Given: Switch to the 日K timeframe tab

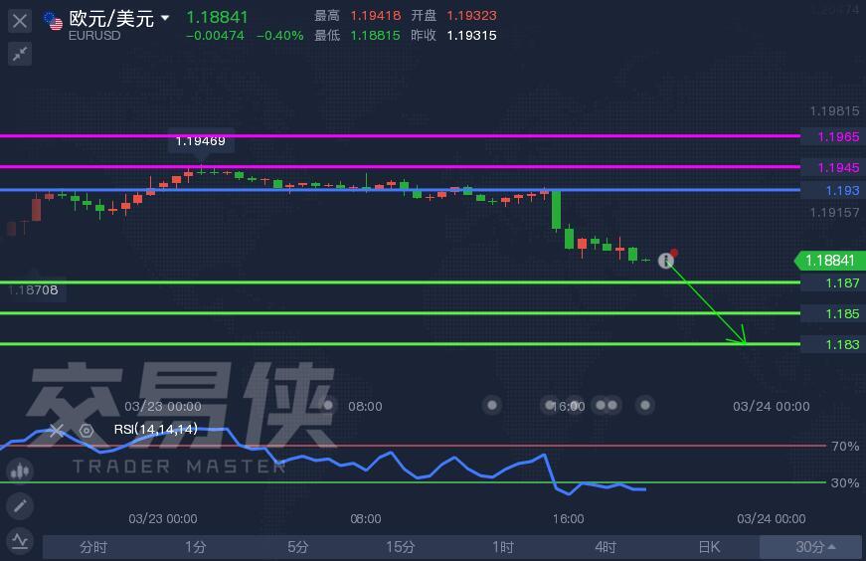Looking at the screenshot, I should coord(709,547).
